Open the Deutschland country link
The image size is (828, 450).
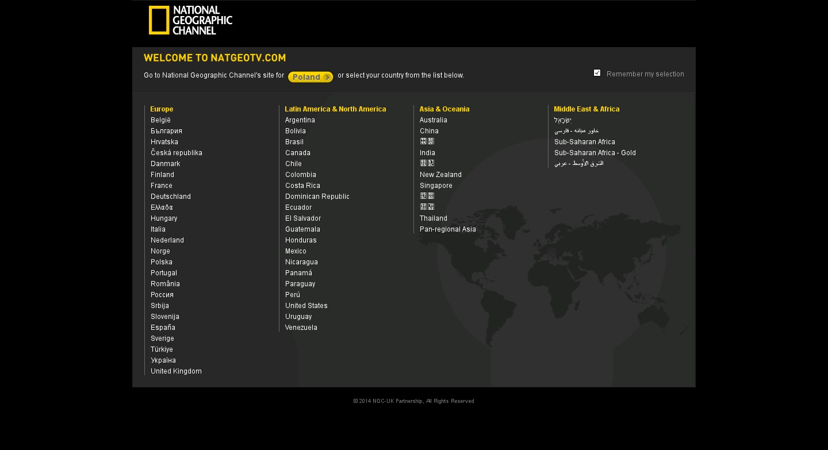[170, 197]
